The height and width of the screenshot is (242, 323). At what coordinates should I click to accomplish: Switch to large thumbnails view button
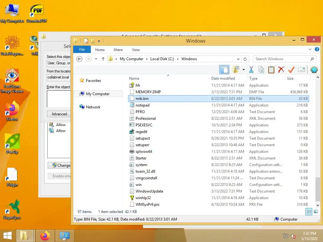(315, 211)
